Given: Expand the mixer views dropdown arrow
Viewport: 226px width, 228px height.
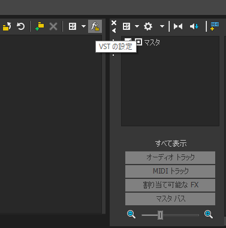Looking at the screenshot, I should click(137, 26).
